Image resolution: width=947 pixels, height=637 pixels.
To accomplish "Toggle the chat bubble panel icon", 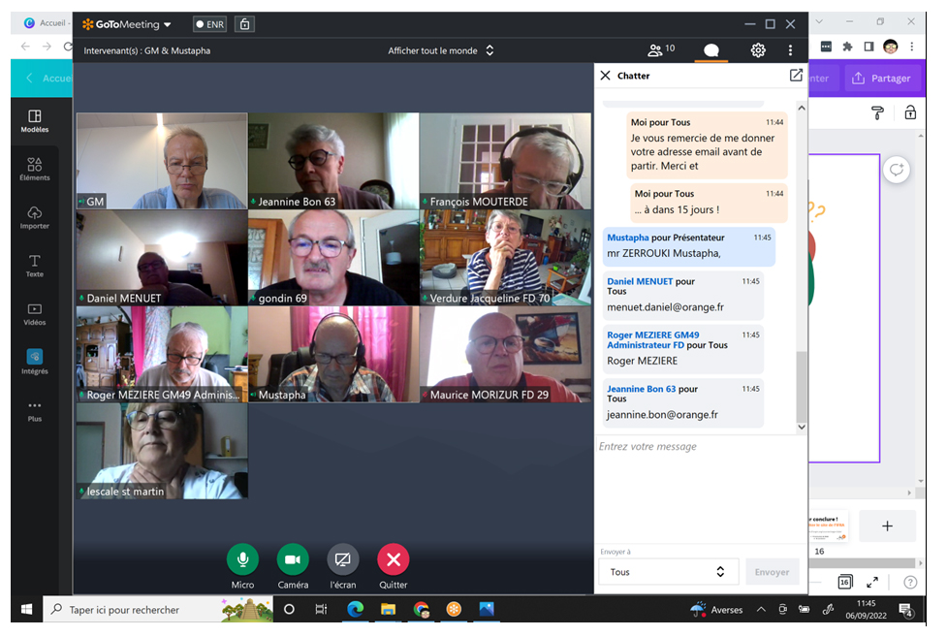I will pos(711,50).
